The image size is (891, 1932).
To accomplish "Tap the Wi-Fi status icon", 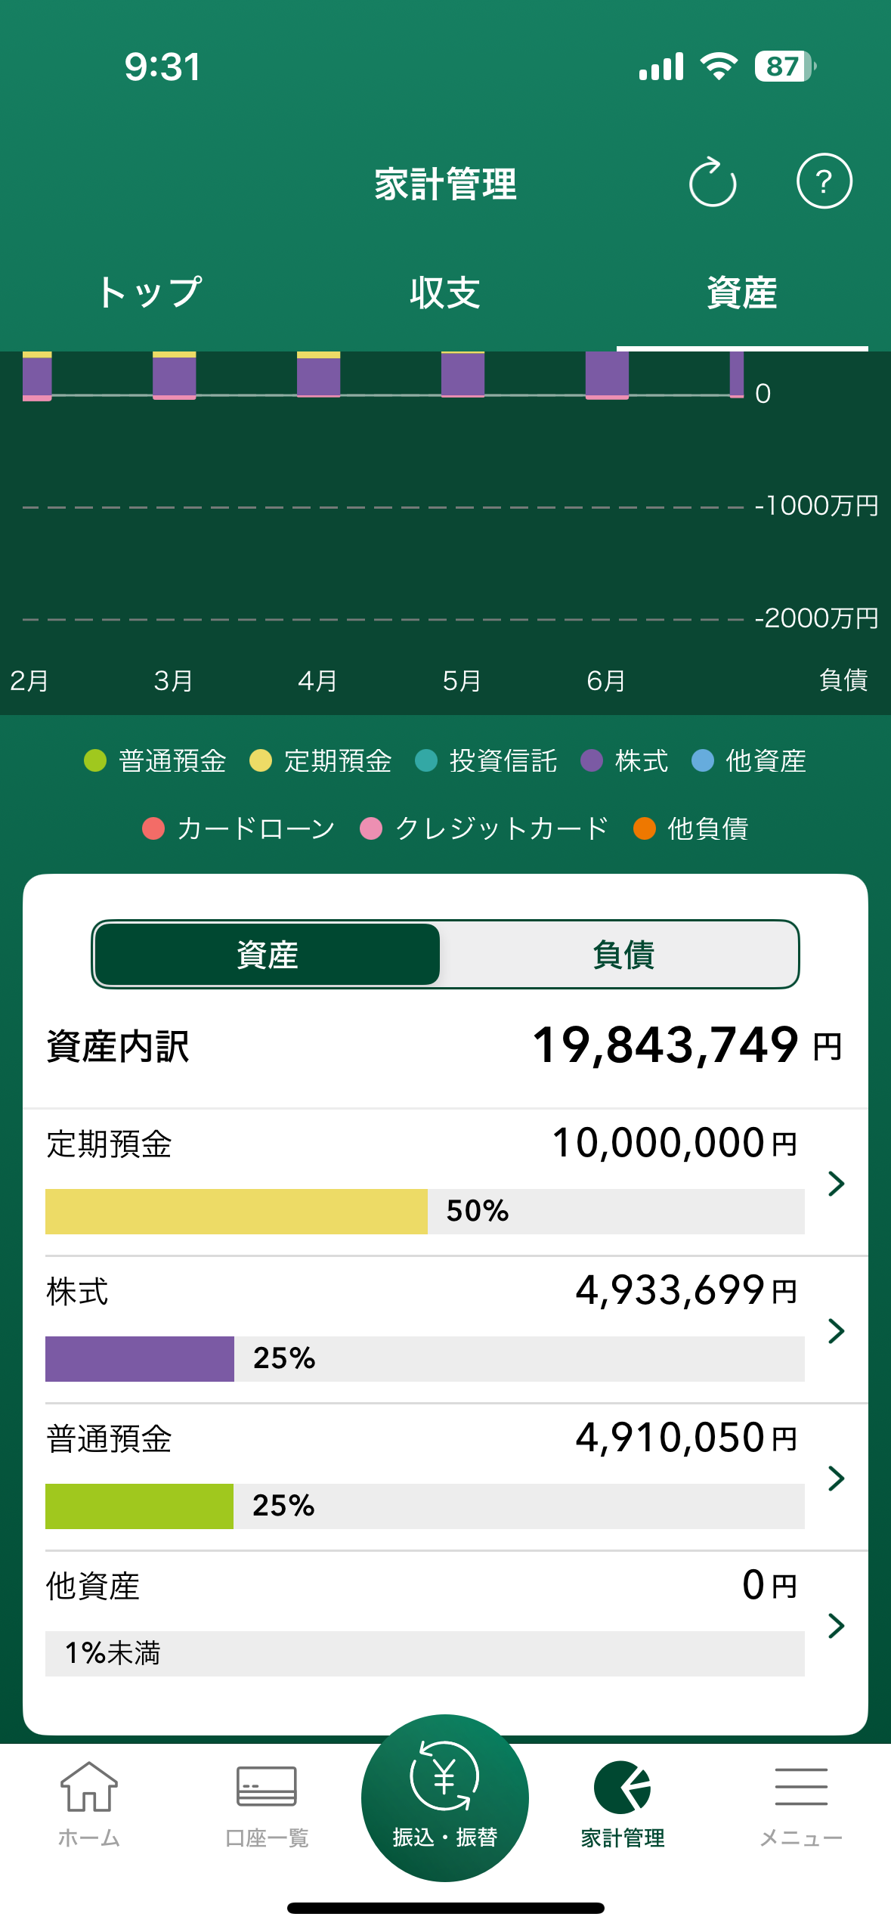I will [719, 67].
